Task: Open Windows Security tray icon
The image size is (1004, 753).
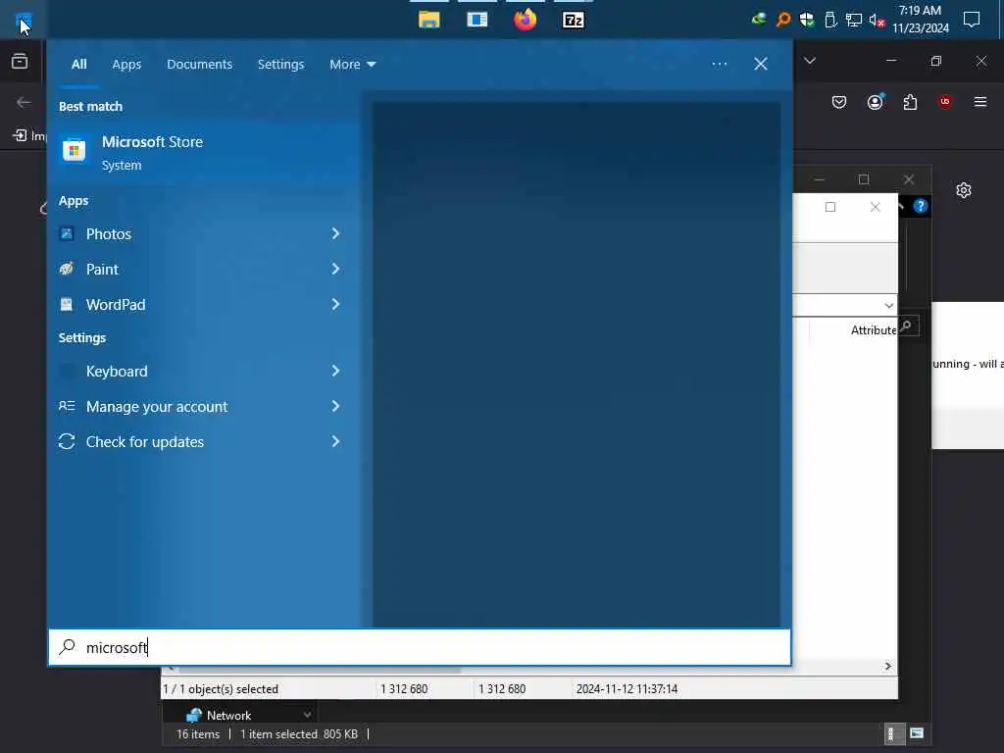Action: (x=807, y=20)
